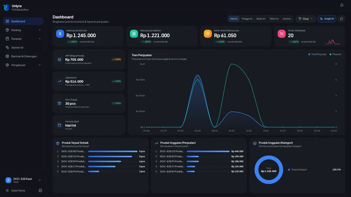The image size is (351, 197).
Task: Click the HPP layers icon
Action: point(59,59)
